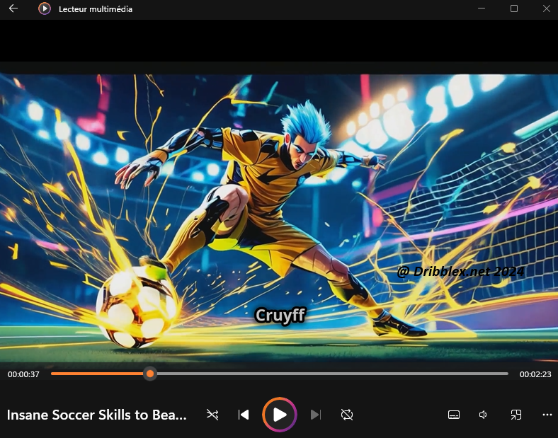Skip to the next track
This screenshot has width=558, height=438.
click(316, 415)
